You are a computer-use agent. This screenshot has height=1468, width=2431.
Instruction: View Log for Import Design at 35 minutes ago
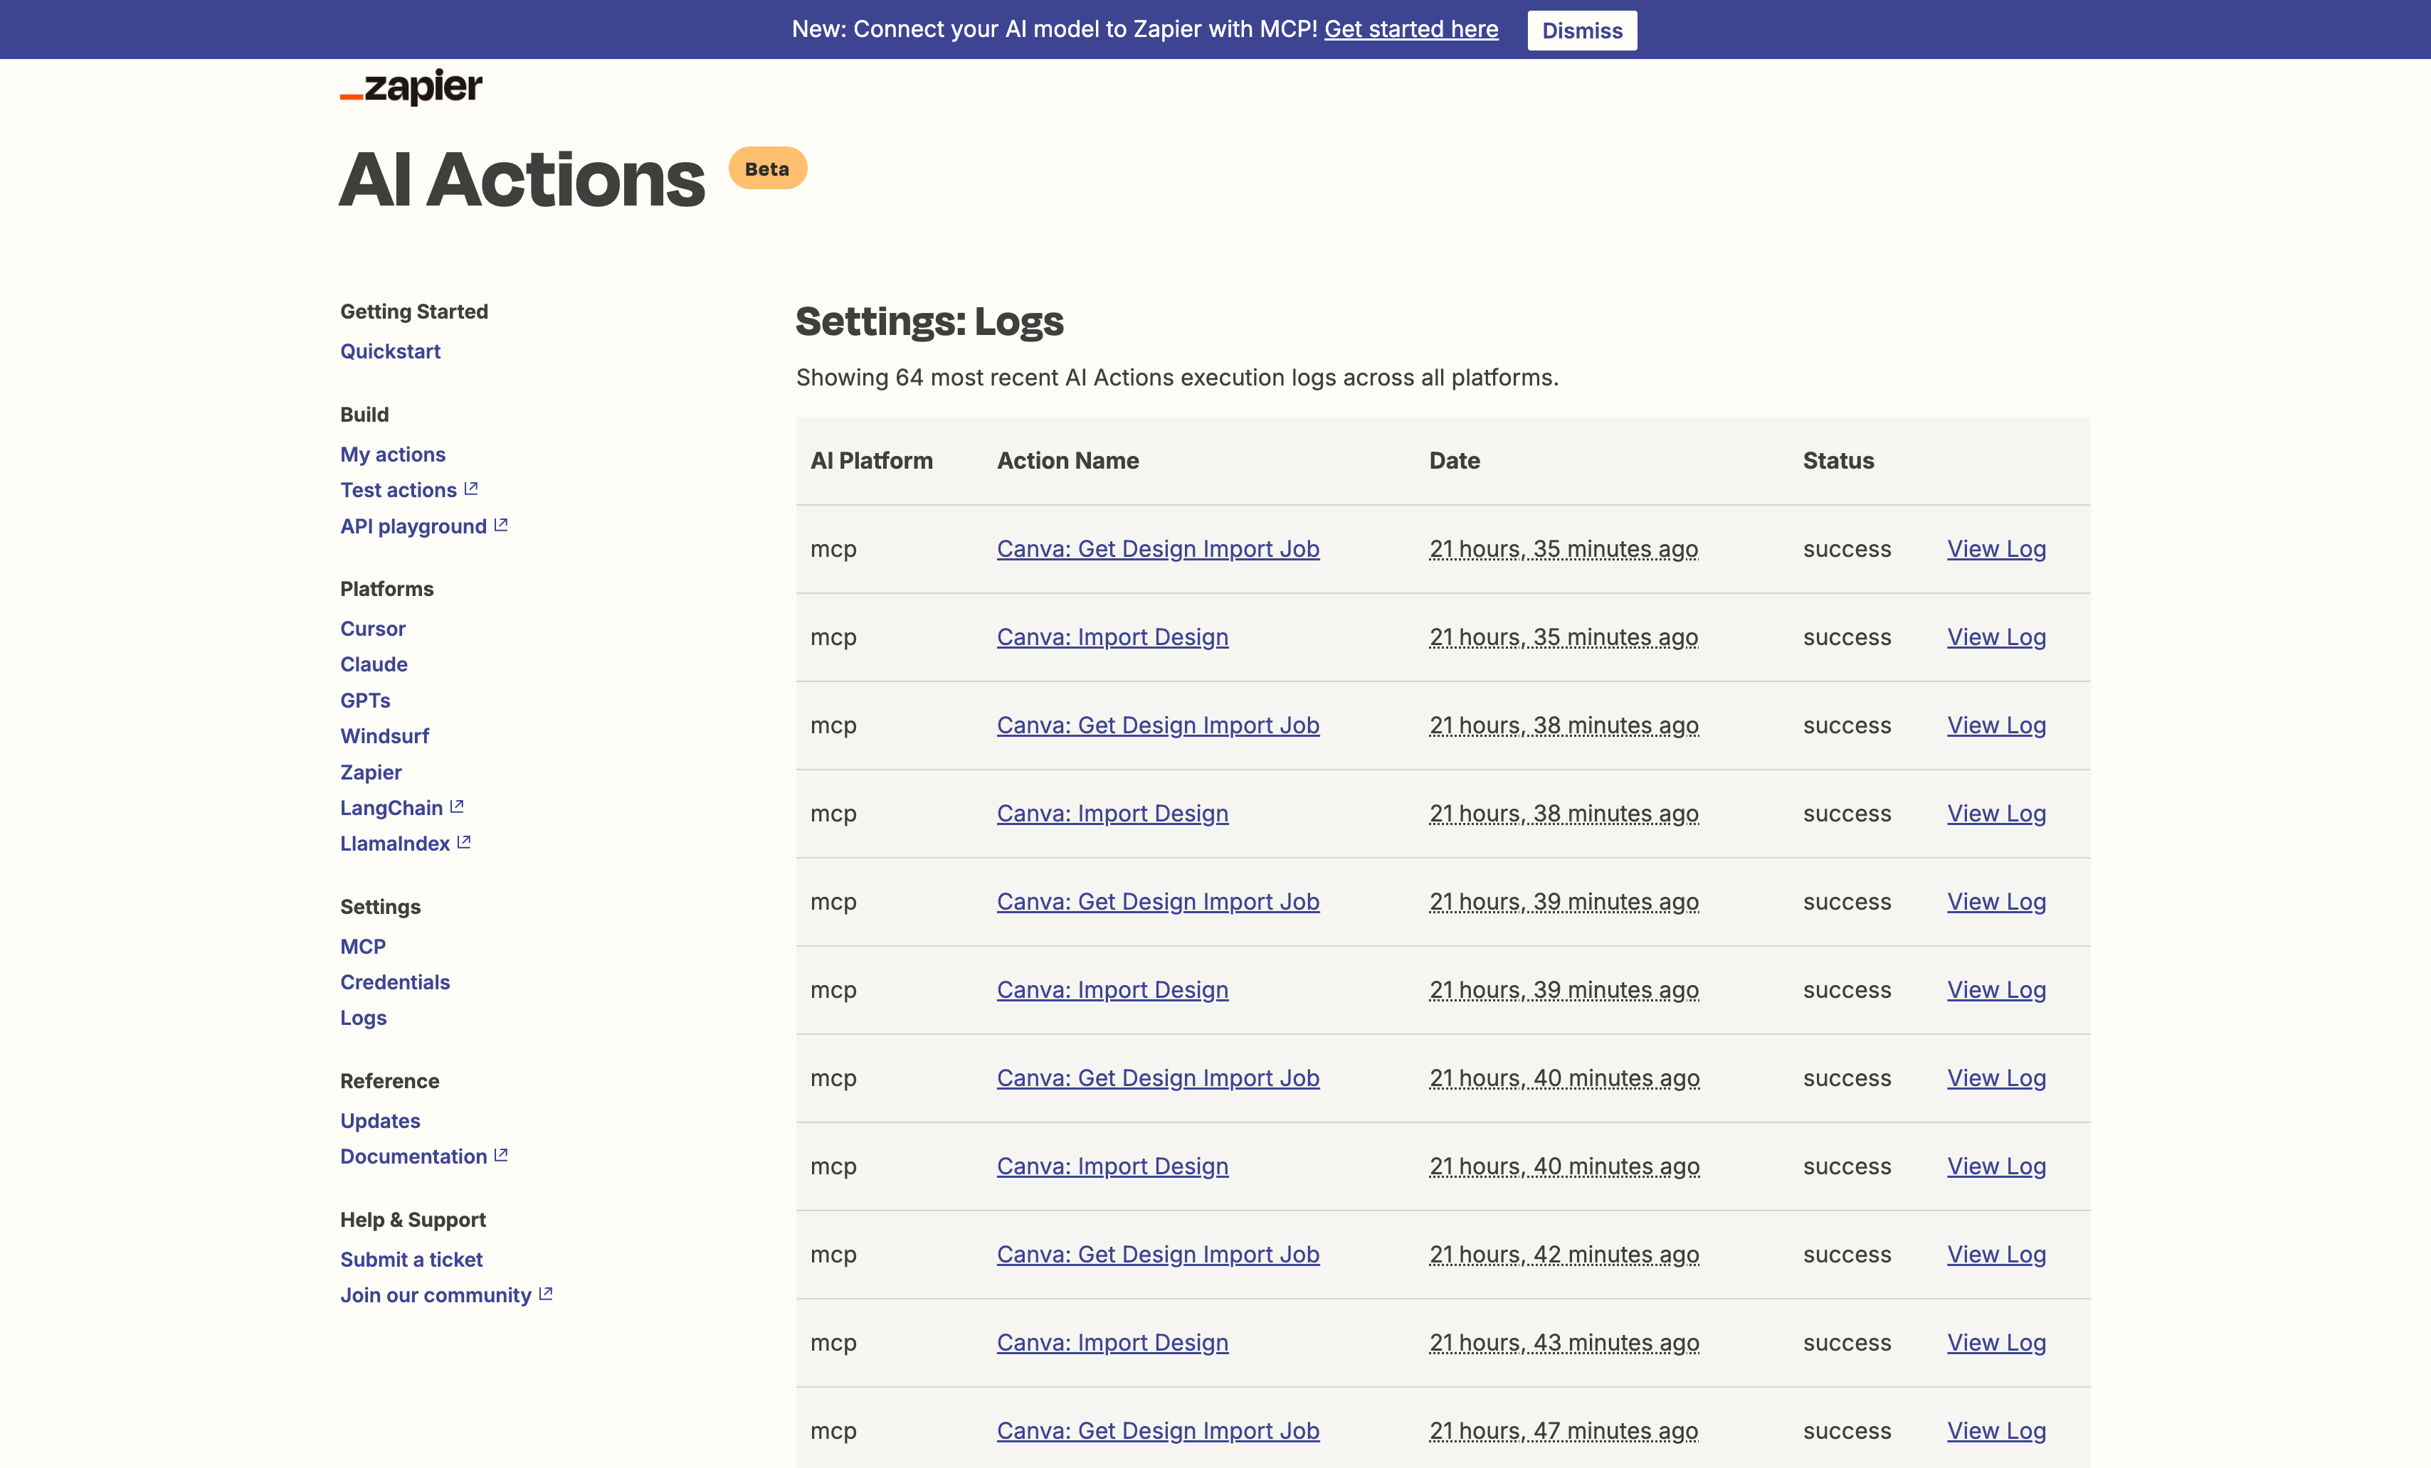(1997, 637)
